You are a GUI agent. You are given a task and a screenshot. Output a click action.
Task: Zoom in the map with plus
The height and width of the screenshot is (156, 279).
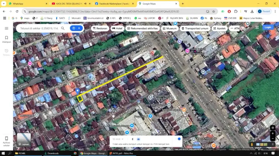pyautogui.click(x=273, y=134)
